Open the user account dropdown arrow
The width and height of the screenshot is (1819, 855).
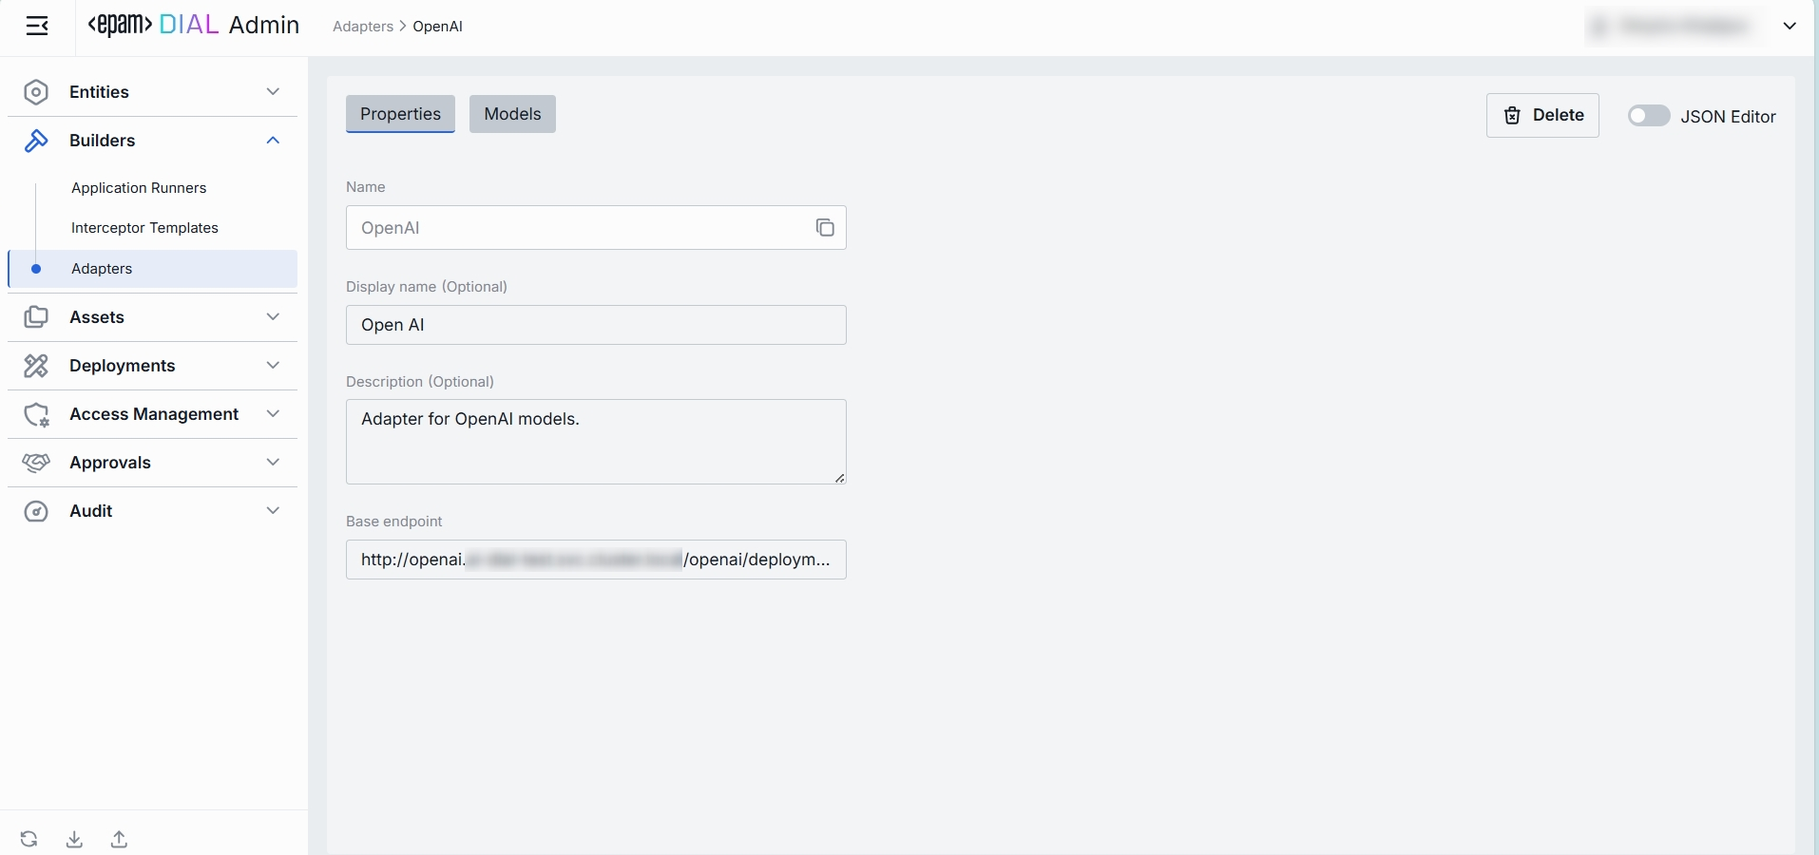(x=1790, y=27)
